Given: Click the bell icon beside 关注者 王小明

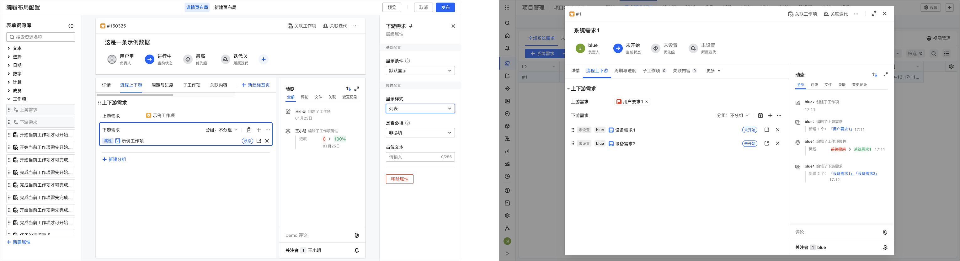Looking at the screenshot, I should tap(357, 251).
